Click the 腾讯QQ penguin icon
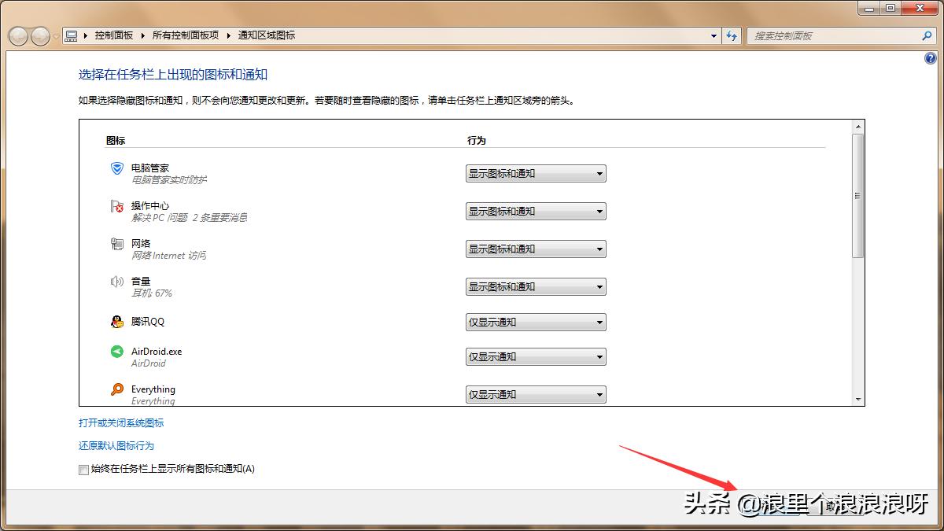 116,321
